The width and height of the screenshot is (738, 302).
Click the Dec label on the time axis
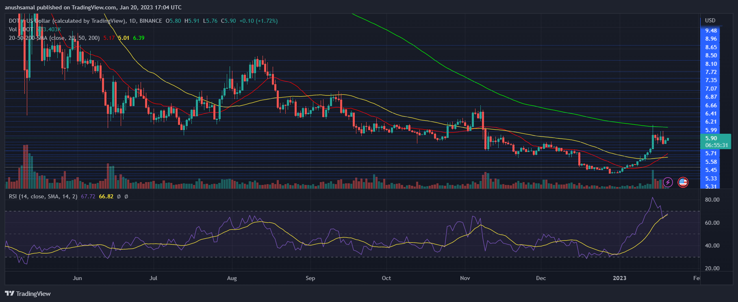[x=541, y=278]
